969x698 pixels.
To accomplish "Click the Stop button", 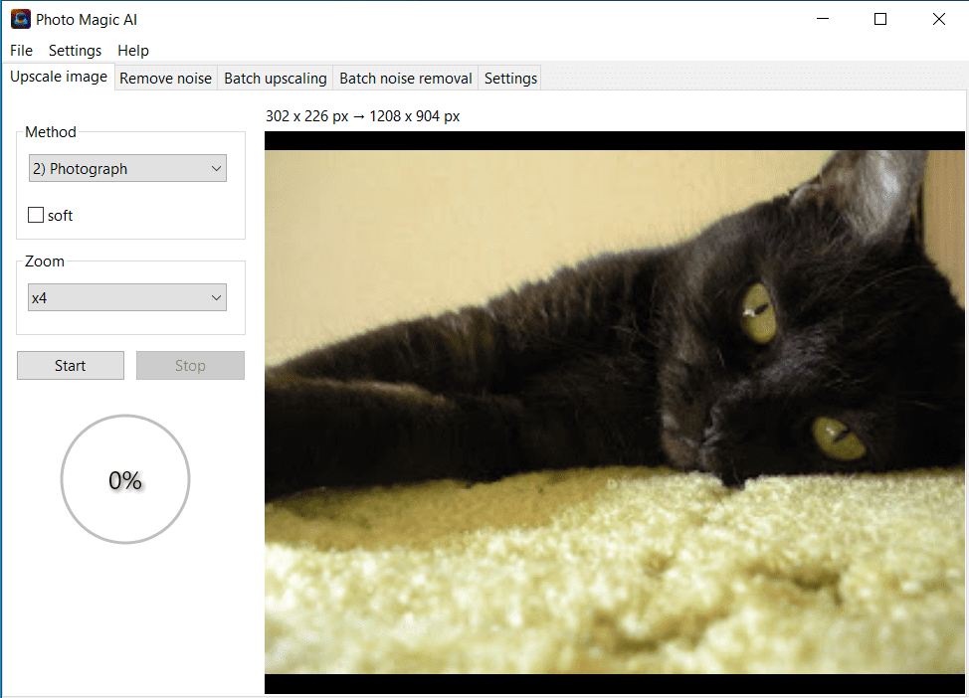I will [x=190, y=366].
